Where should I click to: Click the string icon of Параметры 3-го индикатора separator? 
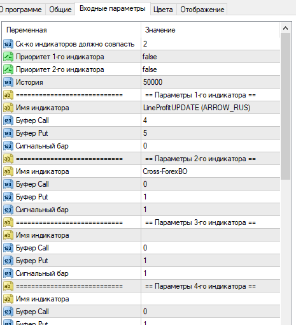[8, 222]
